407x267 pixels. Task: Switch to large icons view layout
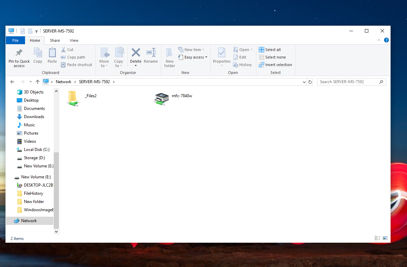385,238
